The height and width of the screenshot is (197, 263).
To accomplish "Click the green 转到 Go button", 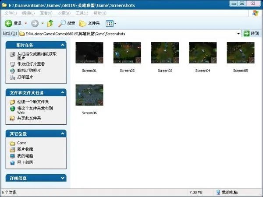I will tap(251, 34).
